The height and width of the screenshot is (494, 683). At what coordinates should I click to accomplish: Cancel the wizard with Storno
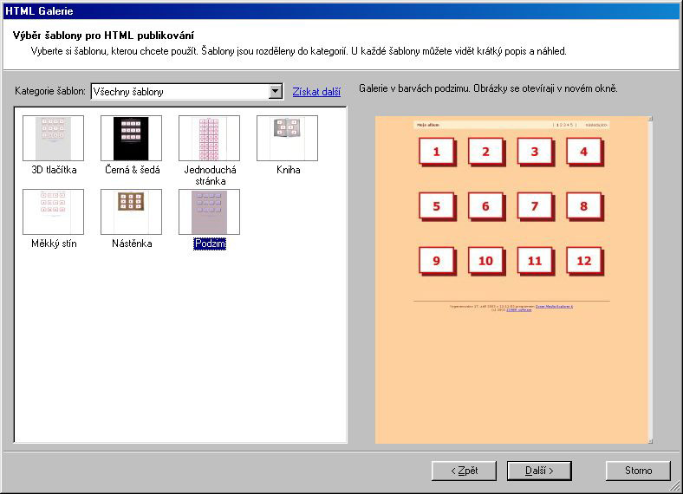pyautogui.click(x=638, y=471)
